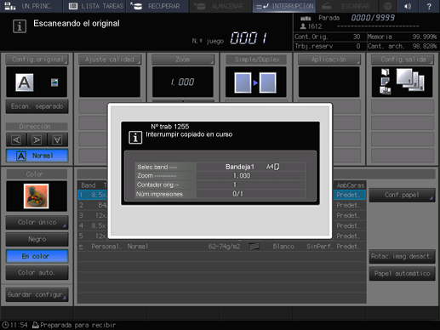Viewport: 440px width, 330px height.
Task: Select Normal original direction
Action: coord(37,156)
